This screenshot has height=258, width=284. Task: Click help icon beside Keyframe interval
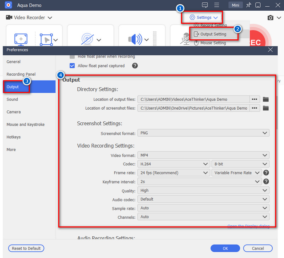[266, 181]
